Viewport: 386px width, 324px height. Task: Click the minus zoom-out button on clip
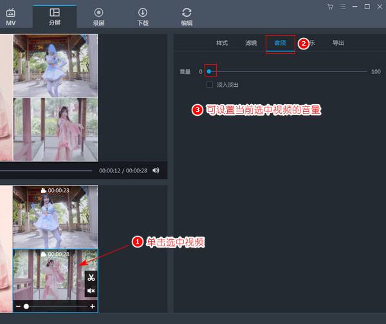(18, 306)
